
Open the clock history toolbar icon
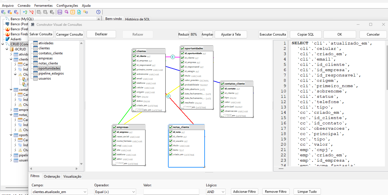[x=98, y=12]
